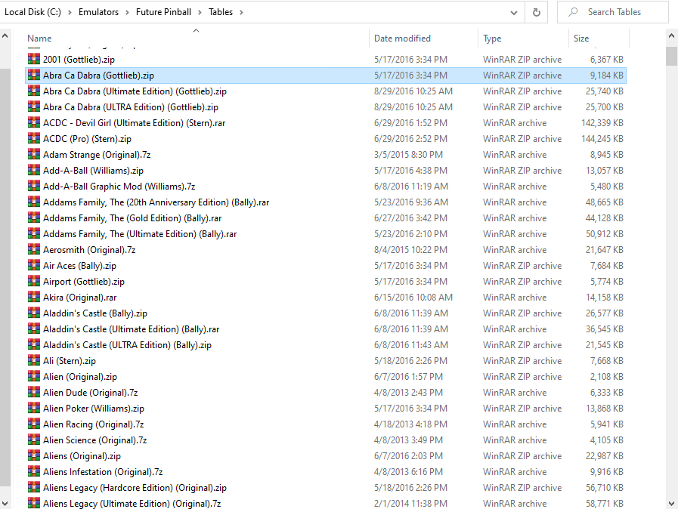Click date 2/1/2014 11:38 PM
The height and width of the screenshot is (509, 678).
click(x=410, y=504)
